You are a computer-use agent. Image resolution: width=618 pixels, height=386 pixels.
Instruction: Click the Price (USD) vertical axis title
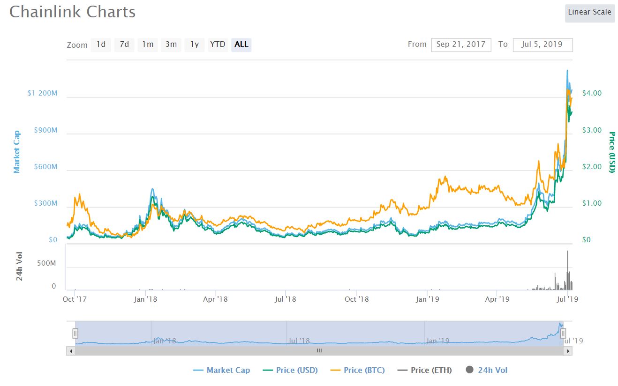611,152
